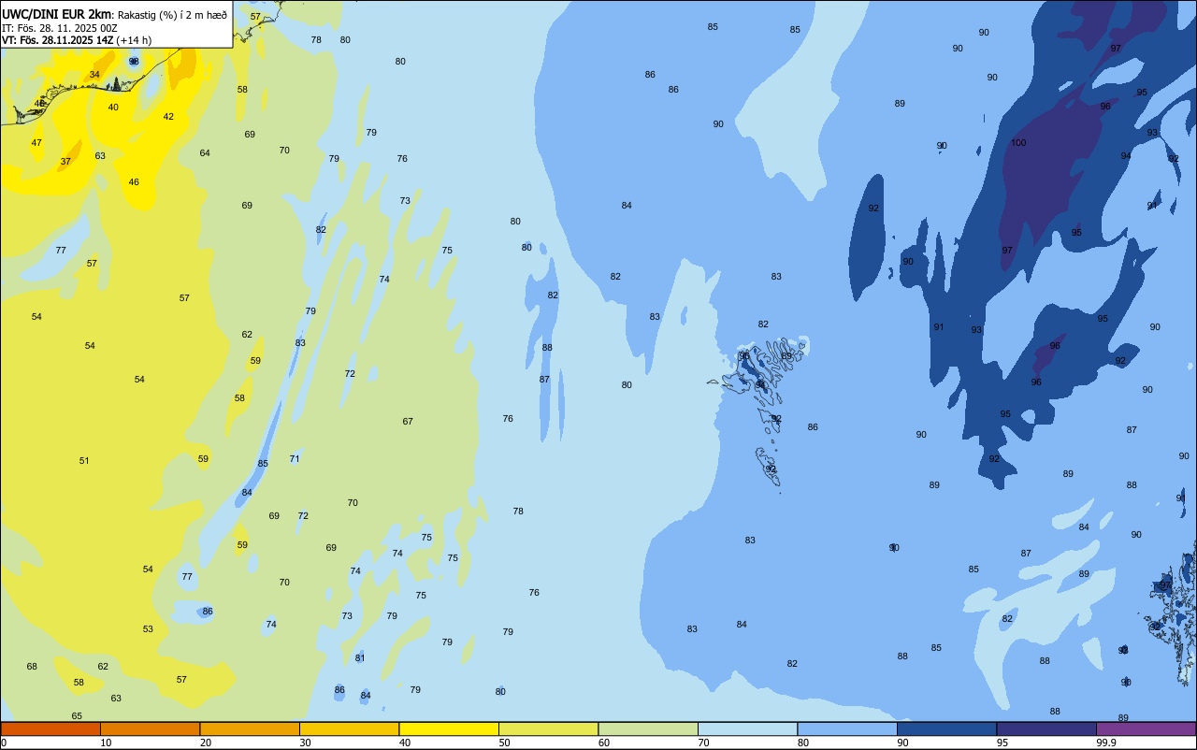The image size is (1197, 750).
Task: Click the '50' legend tick label
Action: [504, 743]
